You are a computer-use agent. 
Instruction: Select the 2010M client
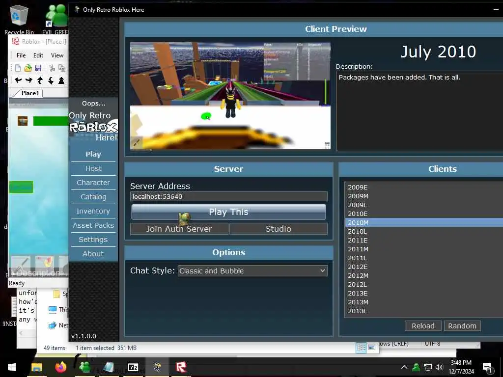(x=424, y=222)
